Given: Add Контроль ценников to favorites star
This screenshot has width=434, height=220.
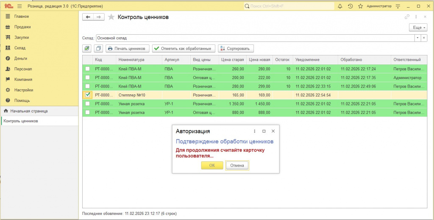Looking at the screenshot, I should click(x=111, y=17).
